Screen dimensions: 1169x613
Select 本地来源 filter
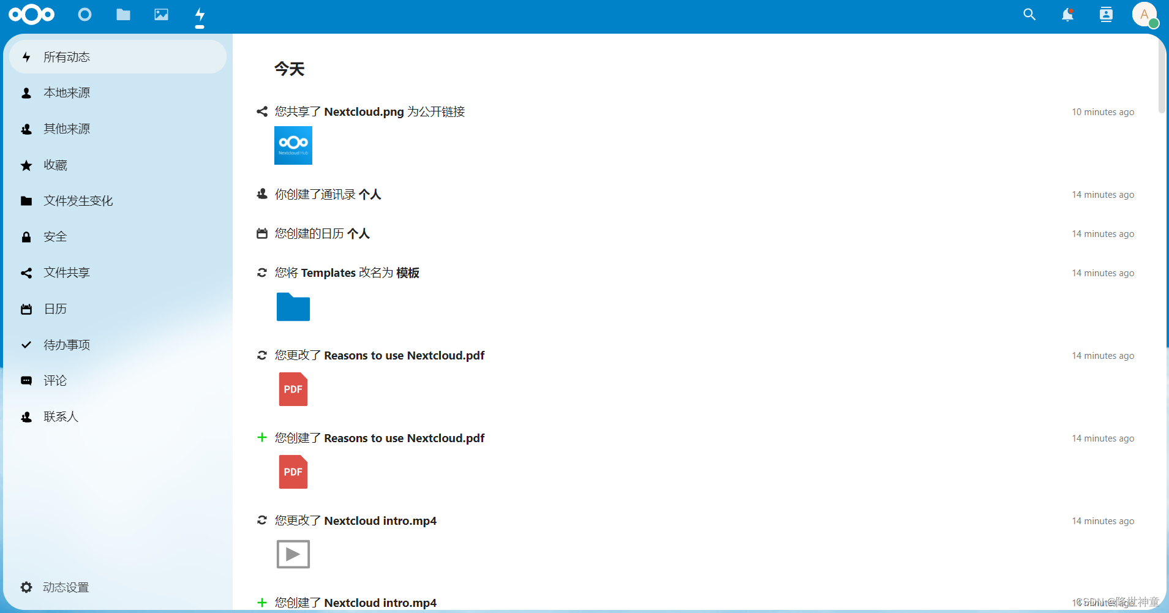[x=118, y=93]
